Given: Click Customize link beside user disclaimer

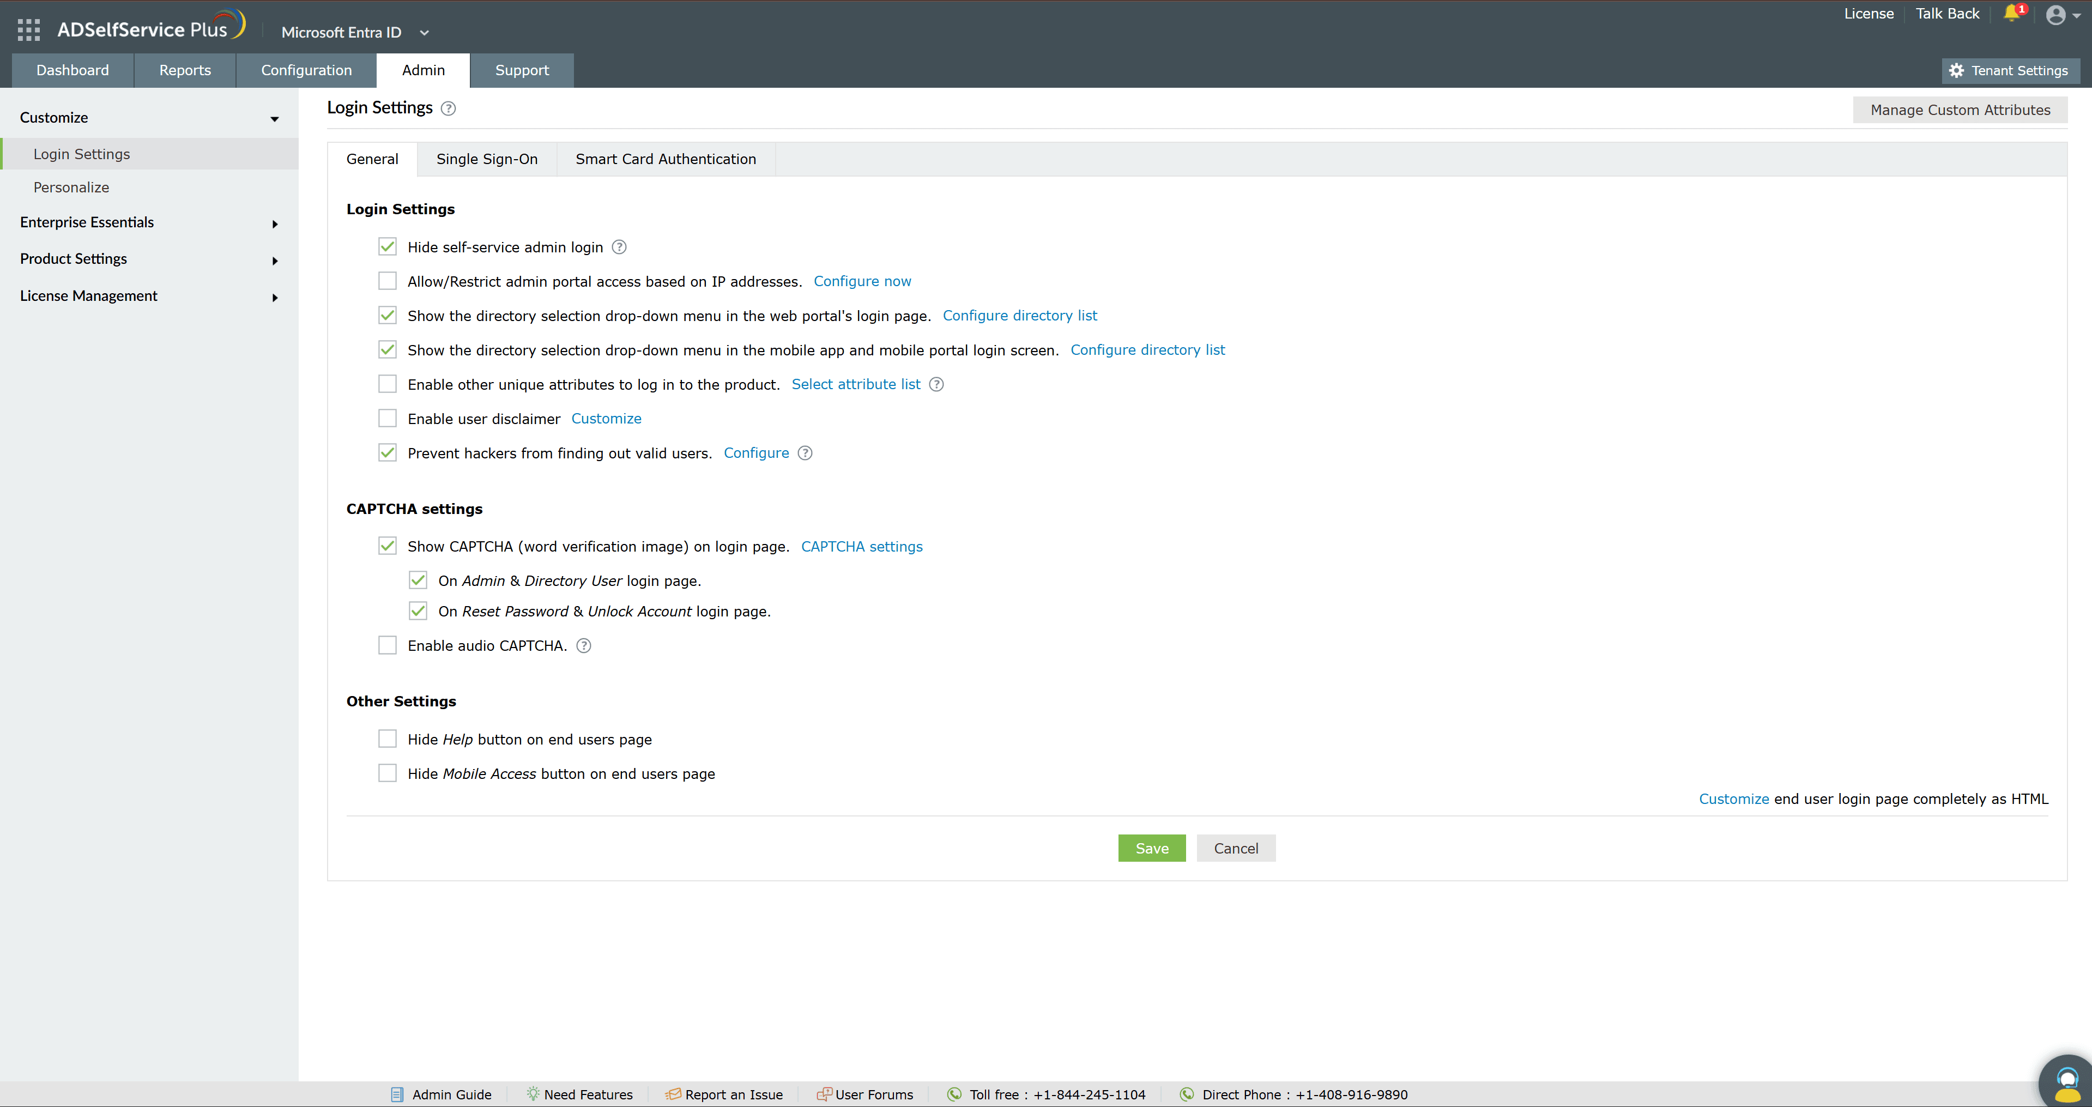Looking at the screenshot, I should (x=607, y=418).
